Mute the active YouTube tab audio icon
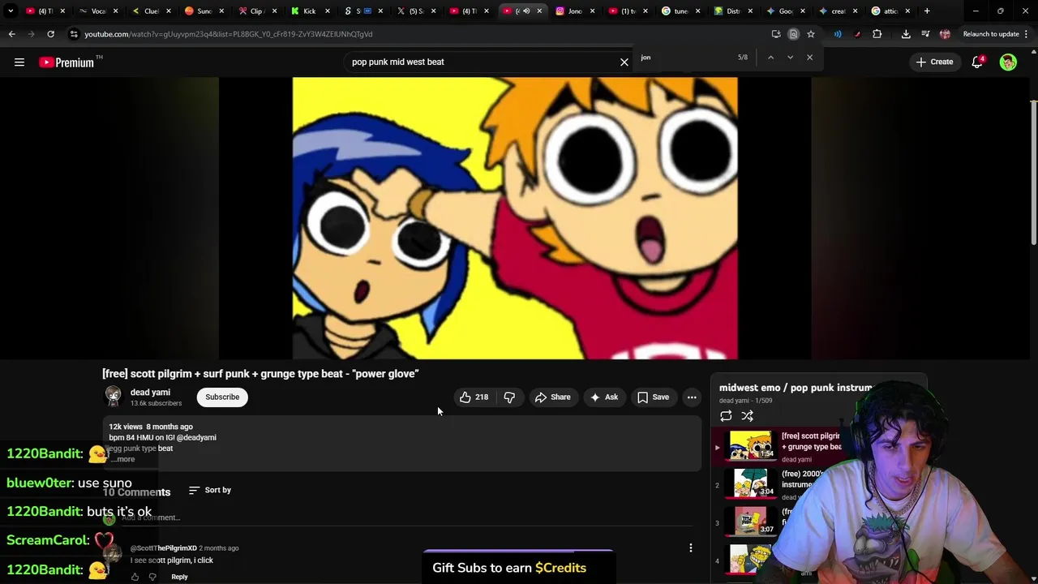This screenshot has height=584, width=1038. tap(526, 11)
